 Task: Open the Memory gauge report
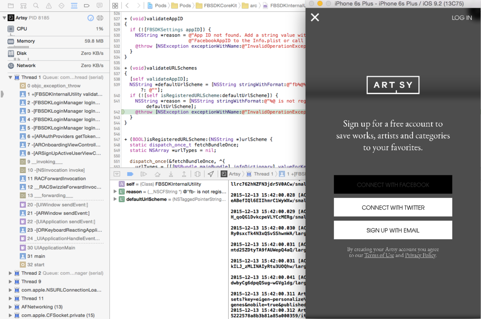55,41
